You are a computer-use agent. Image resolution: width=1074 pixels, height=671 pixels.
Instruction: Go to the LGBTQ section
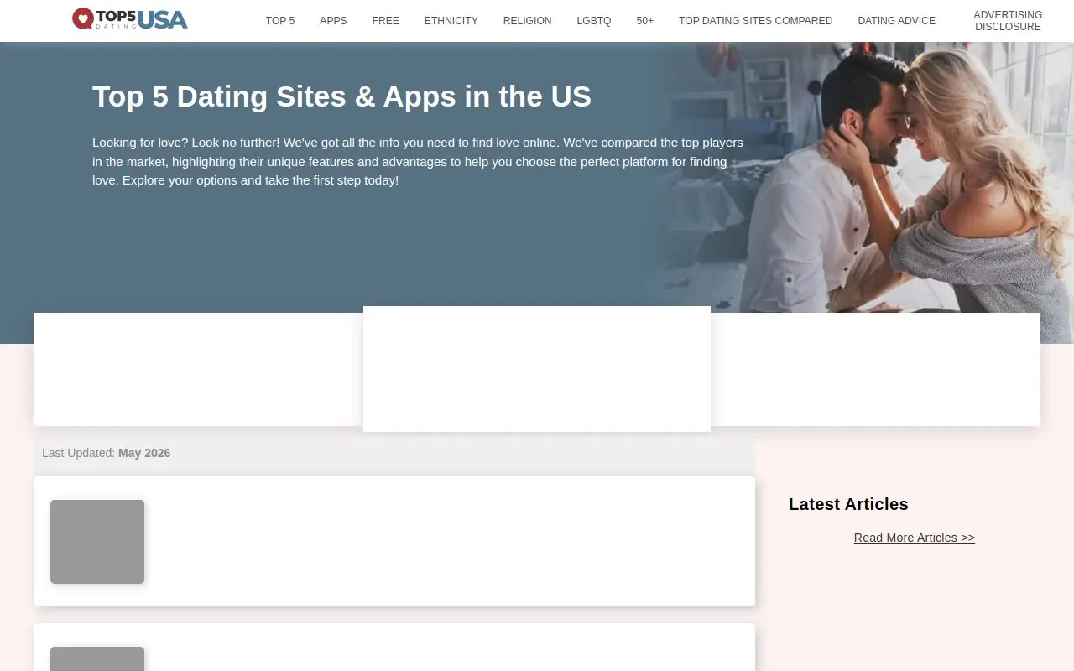click(594, 21)
